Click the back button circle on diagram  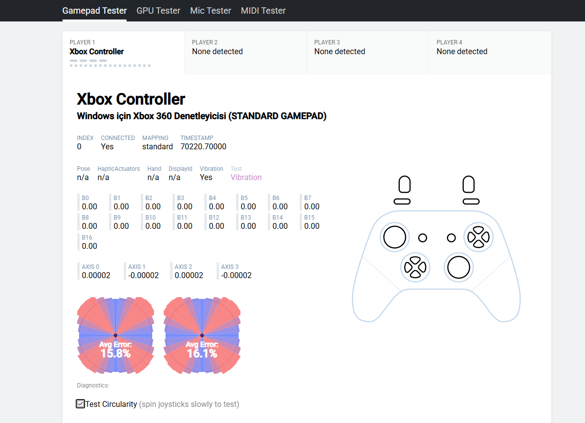click(423, 238)
